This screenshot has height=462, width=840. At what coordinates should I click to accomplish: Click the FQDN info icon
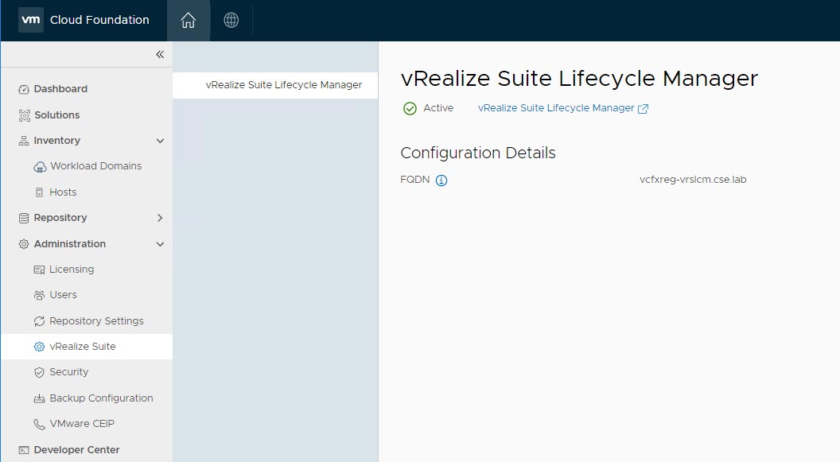pyautogui.click(x=441, y=181)
